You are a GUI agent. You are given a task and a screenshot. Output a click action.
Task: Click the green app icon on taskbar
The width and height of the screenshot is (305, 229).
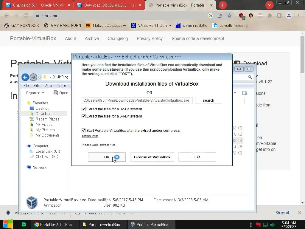24,225
